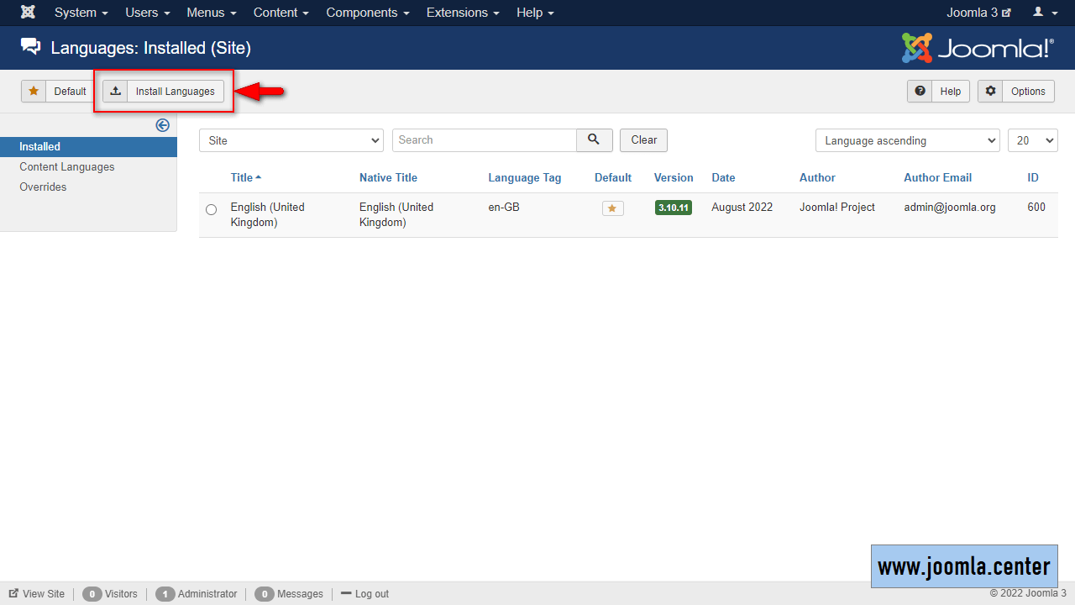The width and height of the screenshot is (1075, 605).
Task: Click the Joomla logo icon in top menu
Action: (x=28, y=13)
